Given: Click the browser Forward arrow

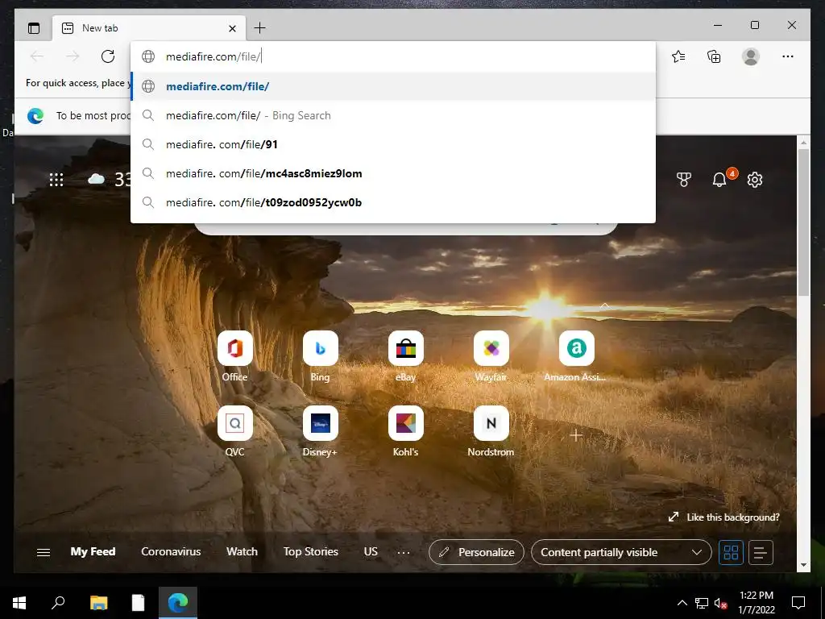Looking at the screenshot, I should pyautogui.click(x=73, y=56).
